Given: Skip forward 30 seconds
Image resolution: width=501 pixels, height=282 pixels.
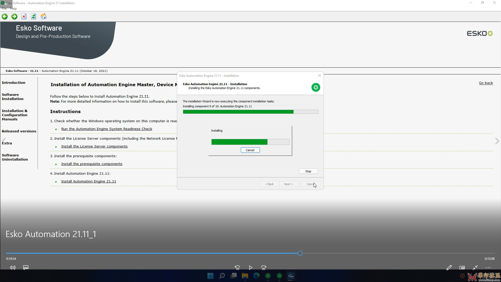Looking at the screenshot, I should (264, 268).
